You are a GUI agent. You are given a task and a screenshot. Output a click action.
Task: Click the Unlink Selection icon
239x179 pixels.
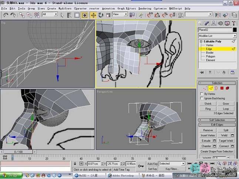(29, 15)
